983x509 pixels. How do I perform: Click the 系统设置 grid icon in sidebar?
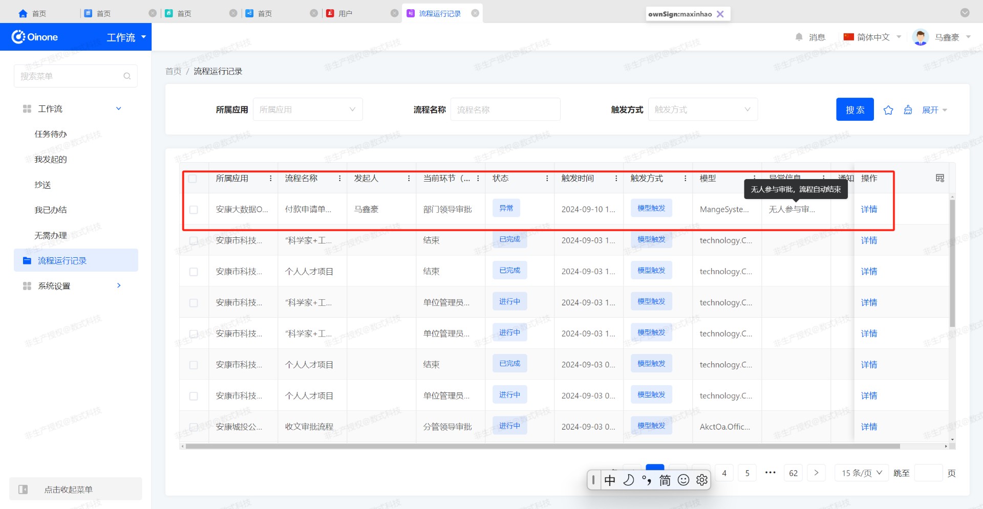tap(27, 285)
